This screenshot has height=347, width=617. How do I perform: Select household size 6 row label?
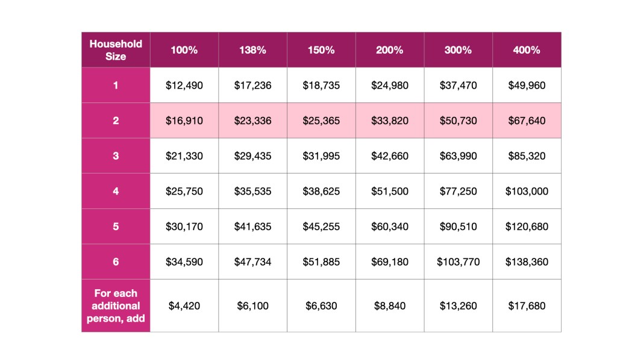click(x=116, y=262)
